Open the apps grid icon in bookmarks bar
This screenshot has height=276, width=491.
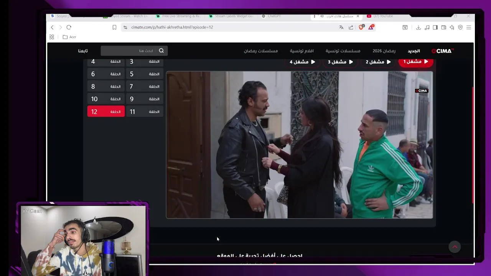[x=51, y=37]
